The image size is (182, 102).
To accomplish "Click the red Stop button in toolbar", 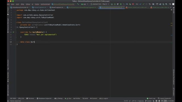I will coord(133,4).
